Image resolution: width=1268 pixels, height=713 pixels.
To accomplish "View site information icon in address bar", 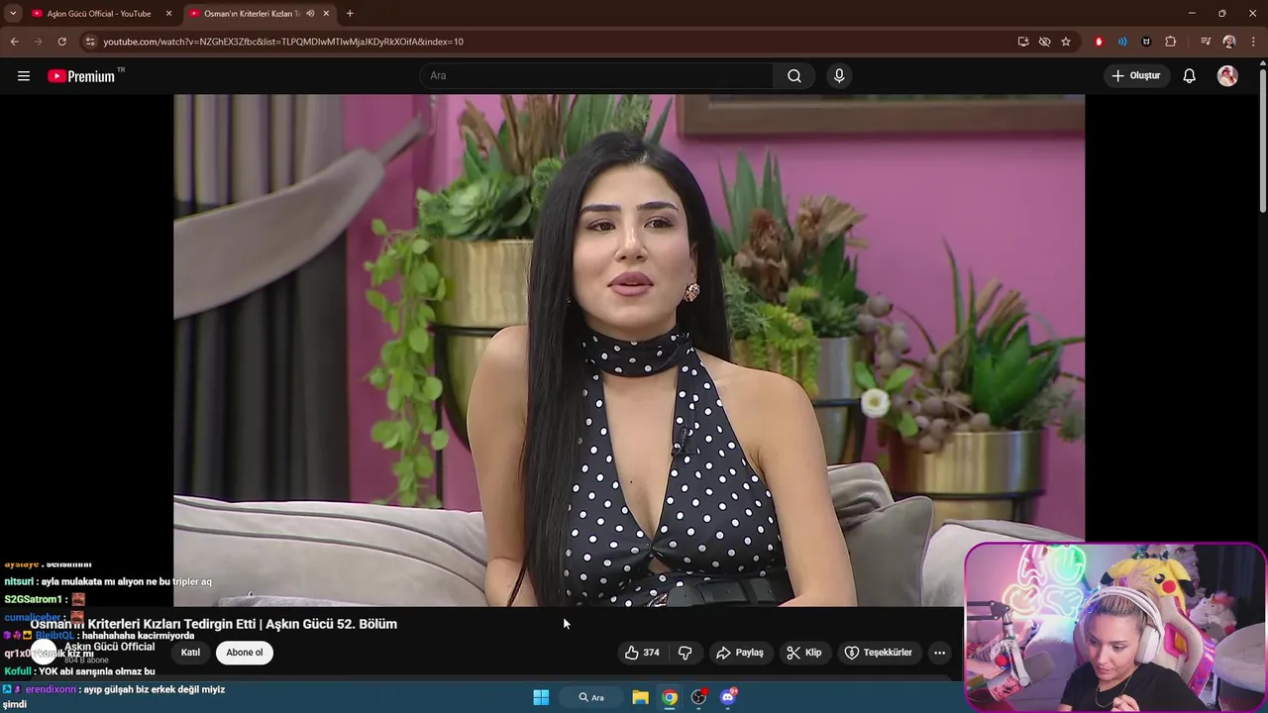I will click(90, 42).
